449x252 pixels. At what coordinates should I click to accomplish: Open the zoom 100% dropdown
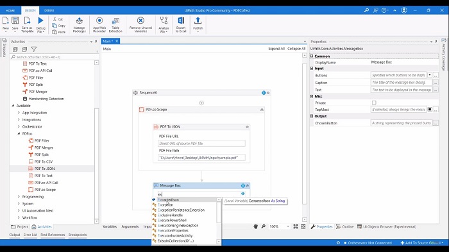pos(288,226)
